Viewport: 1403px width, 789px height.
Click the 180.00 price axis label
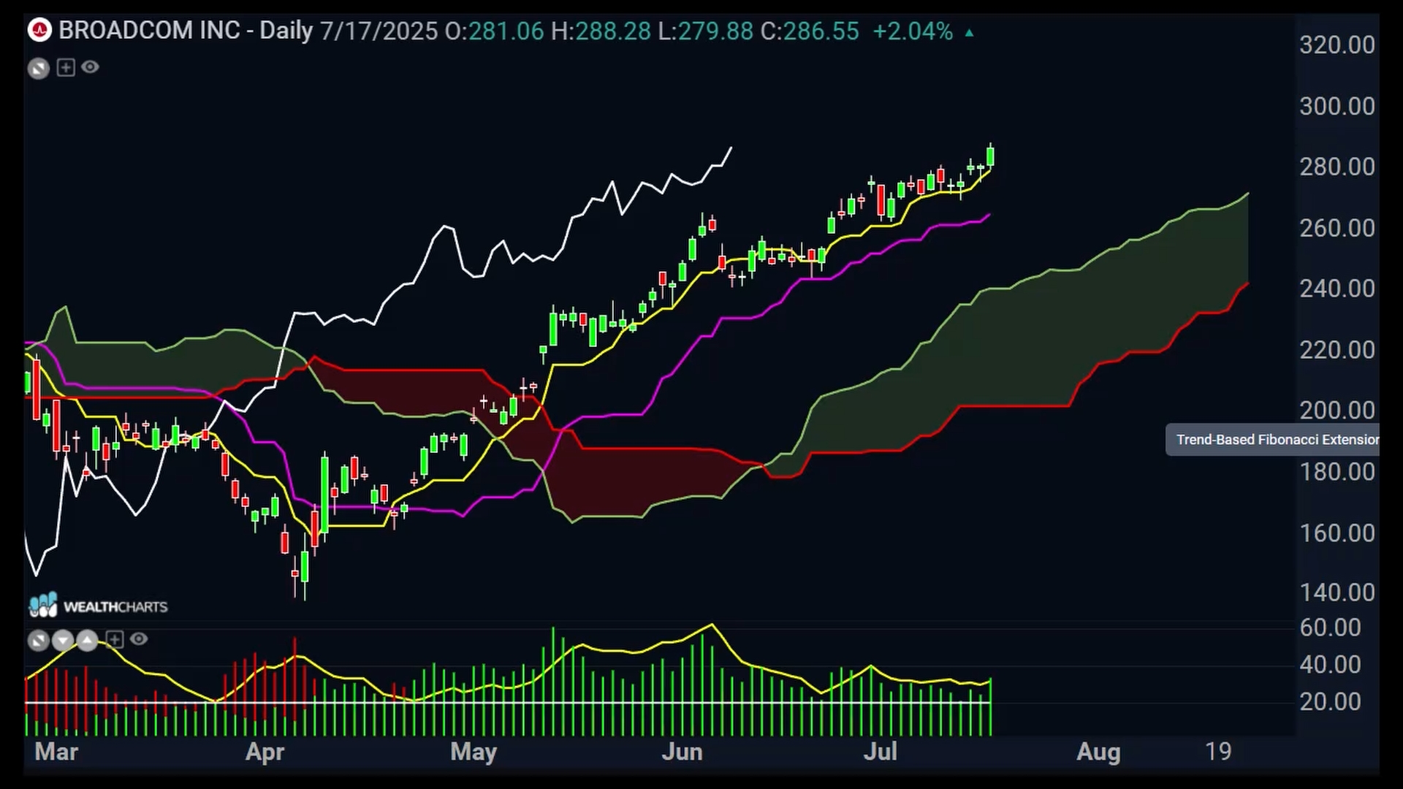click(x=1337, y=473)
